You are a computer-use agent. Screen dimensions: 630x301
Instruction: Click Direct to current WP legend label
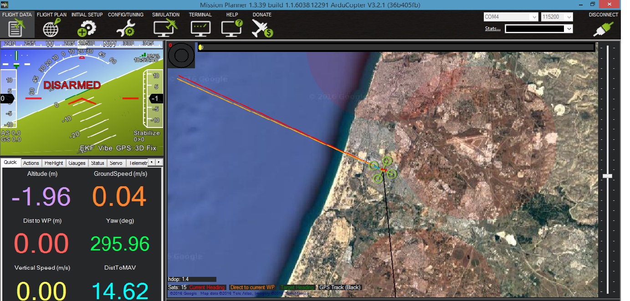252,287
